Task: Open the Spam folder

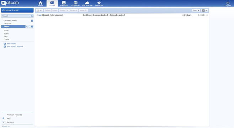Action: click(x=6, y=33)
